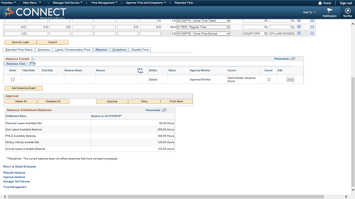This screenshot has height=199, width=355.
Task: Open the Add To dropdown
Action: [310, 12]
